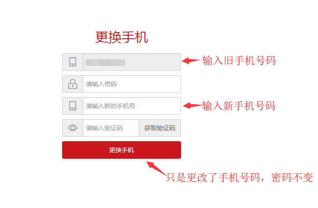318x208 pixels.
Task: Click the 只是更改了手机号码 annotation text
Action: coord(213,177)
